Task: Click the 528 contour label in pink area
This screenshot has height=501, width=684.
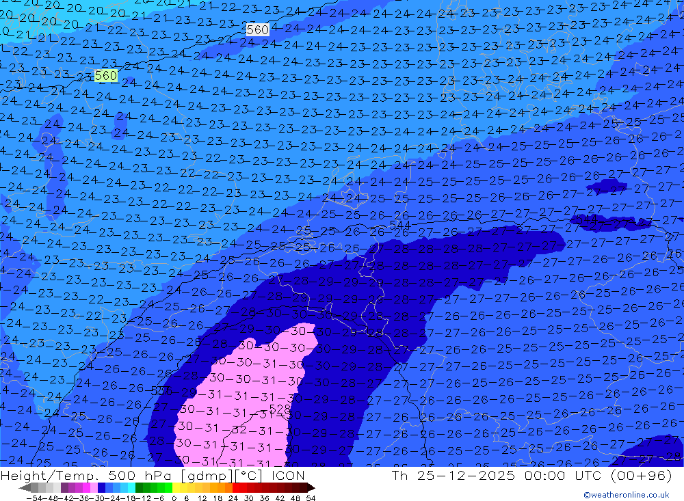Action: pos(280,409)
